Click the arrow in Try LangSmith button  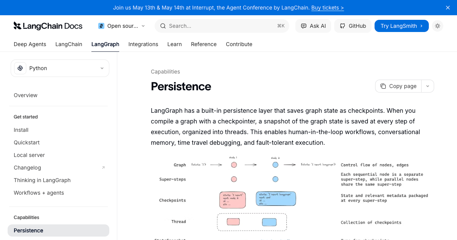421,26
